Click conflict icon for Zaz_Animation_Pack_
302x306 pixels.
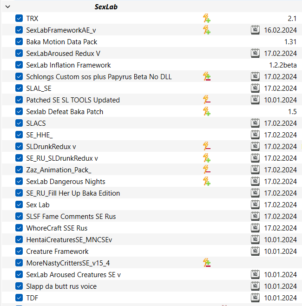click(207, 170)
